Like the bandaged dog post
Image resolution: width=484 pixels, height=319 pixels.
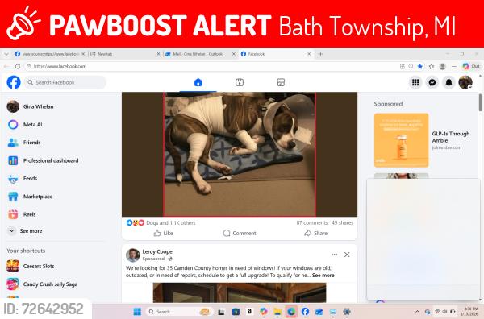pyautogui.click(x=163, y=234)
